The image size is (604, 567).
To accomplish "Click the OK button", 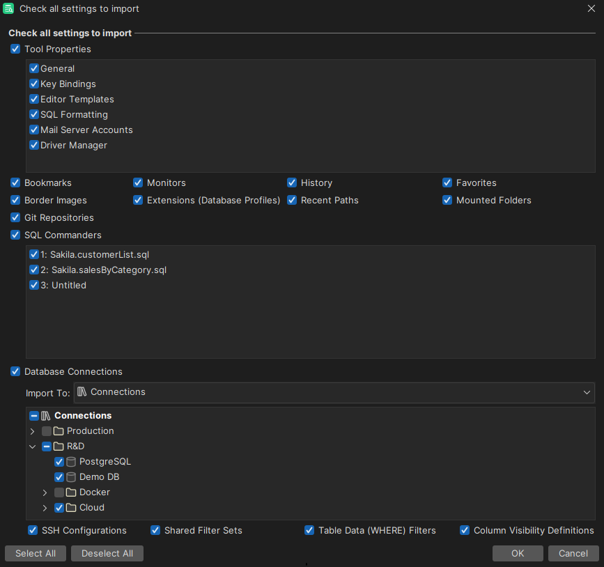I will pyautogui.click(x=518, y=553).
